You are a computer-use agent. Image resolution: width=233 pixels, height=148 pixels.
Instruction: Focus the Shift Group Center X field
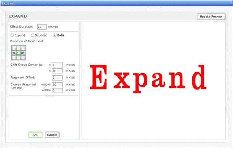(x=57, y=65)
